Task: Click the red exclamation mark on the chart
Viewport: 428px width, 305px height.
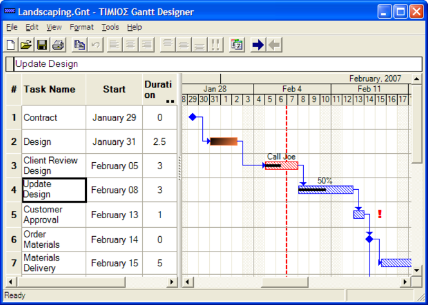Action: pyautogui.click(x=380, y=214)
